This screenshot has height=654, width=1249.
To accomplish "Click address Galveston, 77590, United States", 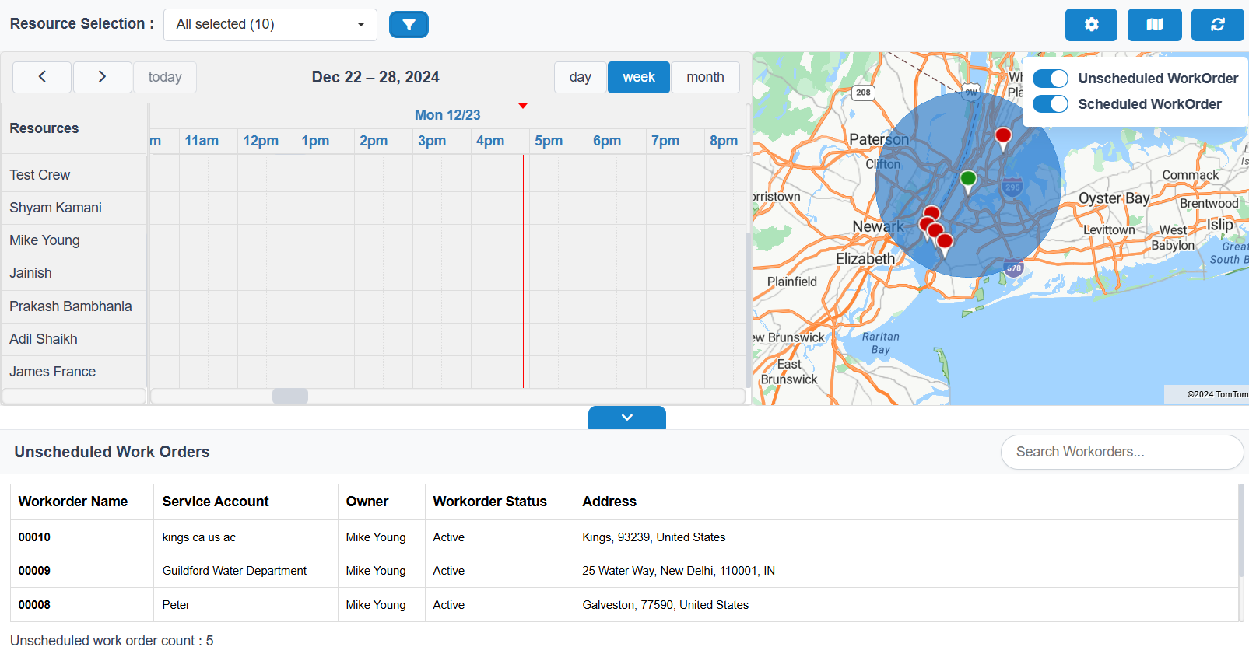I will 665,605.
